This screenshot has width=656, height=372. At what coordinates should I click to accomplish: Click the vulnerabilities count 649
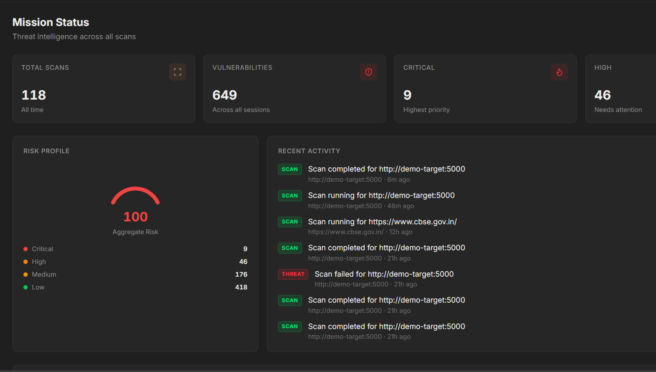pyautogui.click(x=225, y=95)
